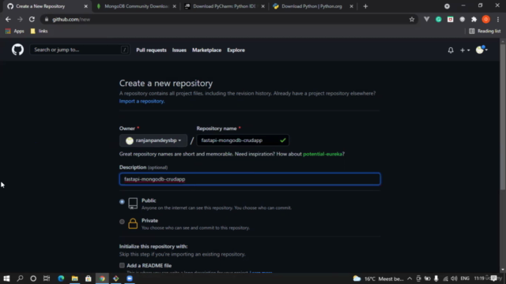Click the Repository name input field

pos(243,140)
